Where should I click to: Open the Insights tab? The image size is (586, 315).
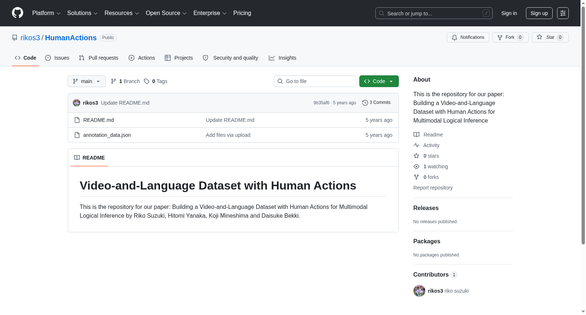(x=282, y=58)
